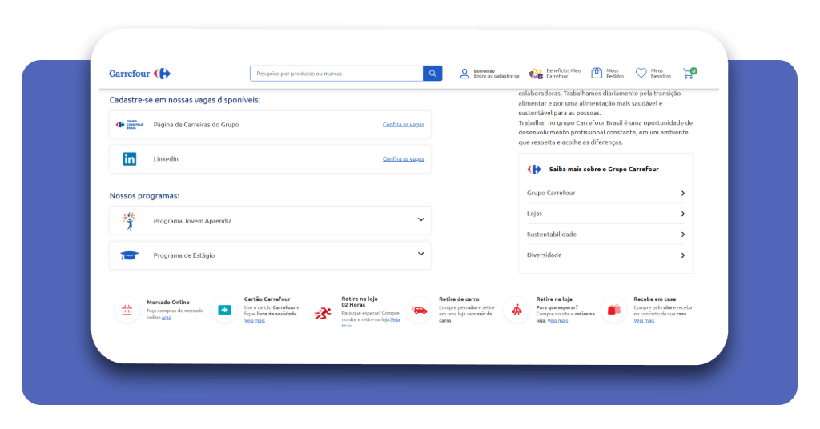Click the Carrefour logo in header
The height and width of the screenshot is (429, 820).
click(x=139, y=74)
